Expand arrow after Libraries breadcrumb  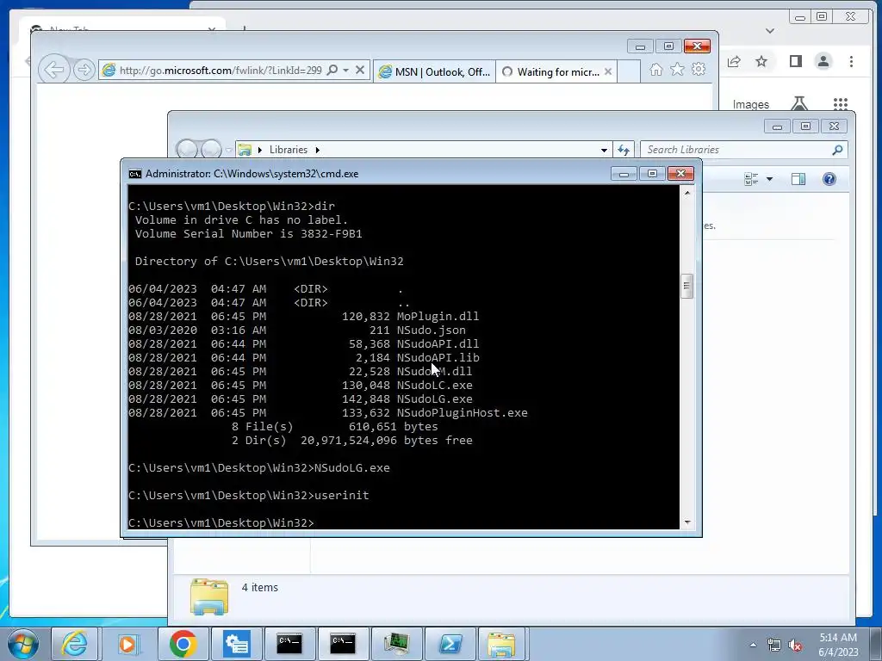click(x=317, y=150)
